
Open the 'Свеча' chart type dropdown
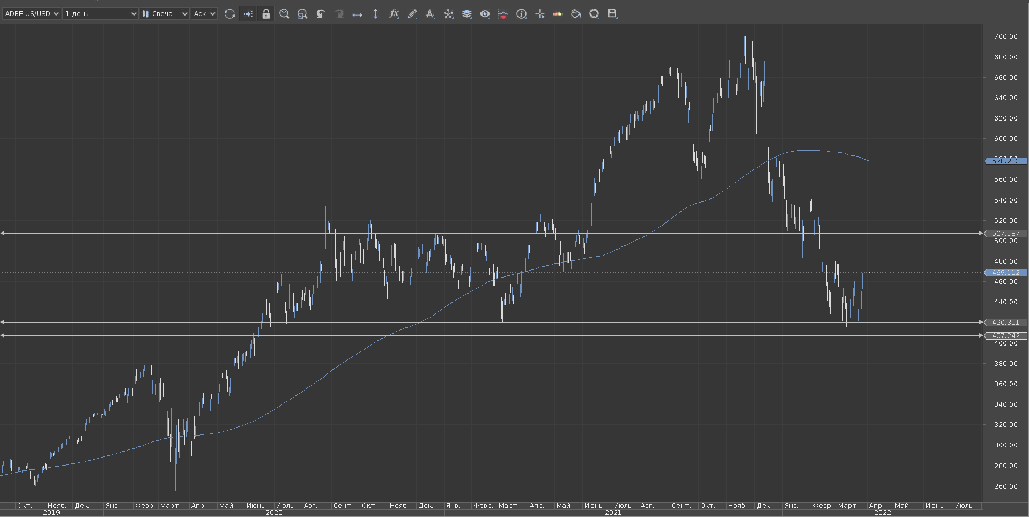point(165,14)
